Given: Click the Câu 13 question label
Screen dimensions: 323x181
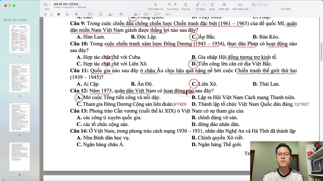Looking at the screenshot, I should [79, 111].
